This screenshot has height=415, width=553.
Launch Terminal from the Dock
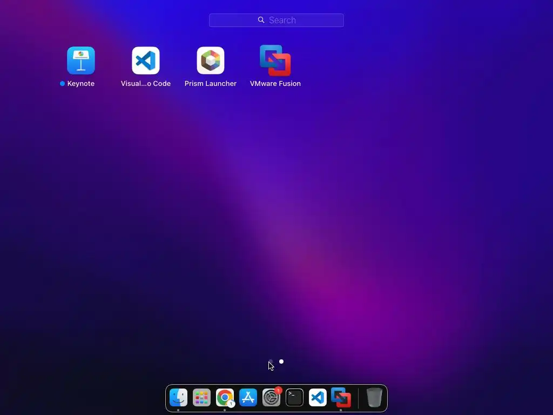[294, 397]
